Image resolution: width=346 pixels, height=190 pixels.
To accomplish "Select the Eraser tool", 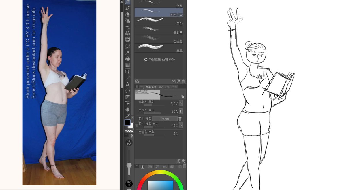I will [127, 14].
